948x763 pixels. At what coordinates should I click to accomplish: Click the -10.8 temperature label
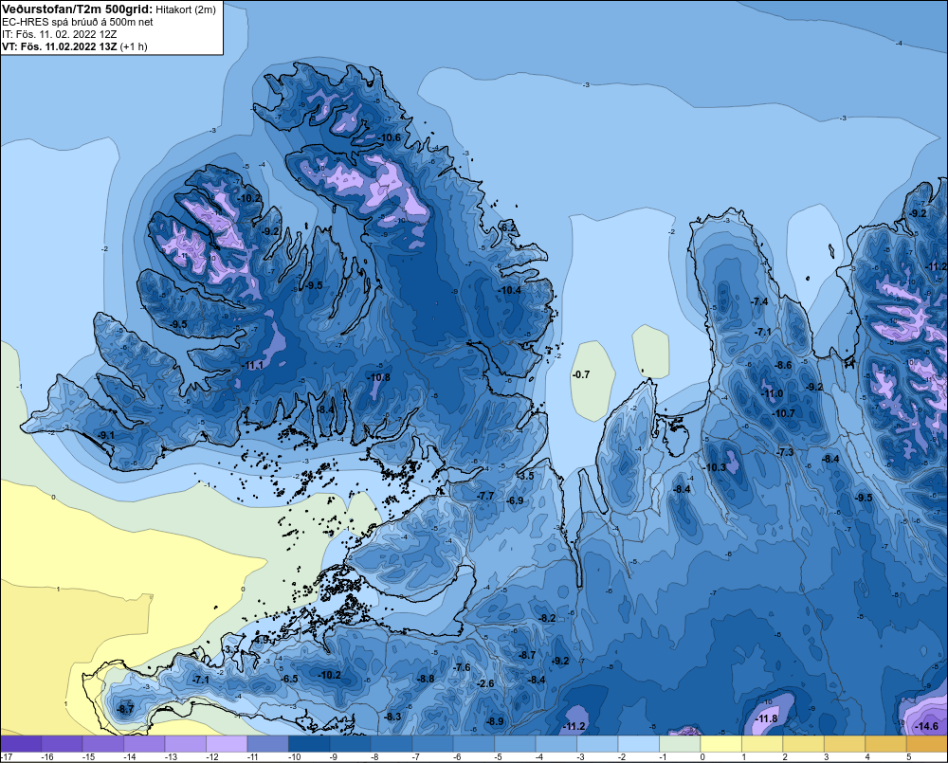(x=378, y=377)
